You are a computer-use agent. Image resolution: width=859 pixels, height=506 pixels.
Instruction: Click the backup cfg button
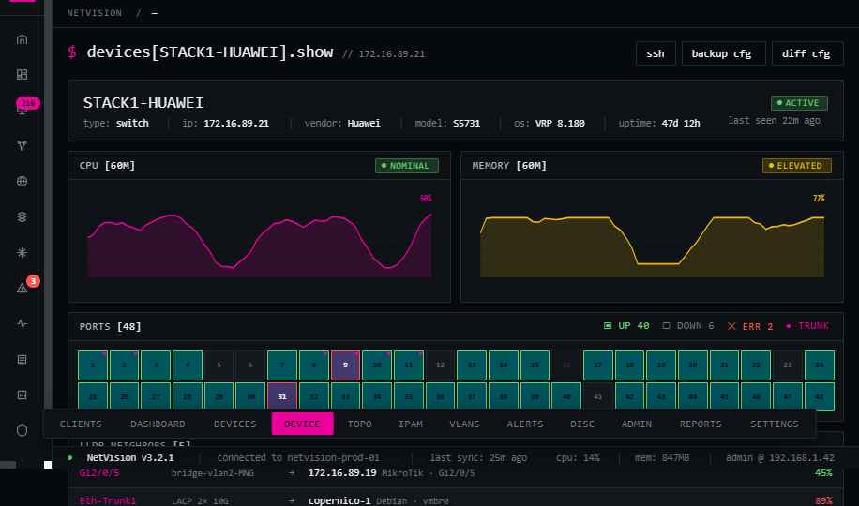tap(723, 53)
